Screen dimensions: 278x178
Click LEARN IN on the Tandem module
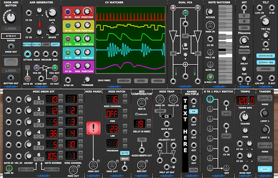coord(265,98)
